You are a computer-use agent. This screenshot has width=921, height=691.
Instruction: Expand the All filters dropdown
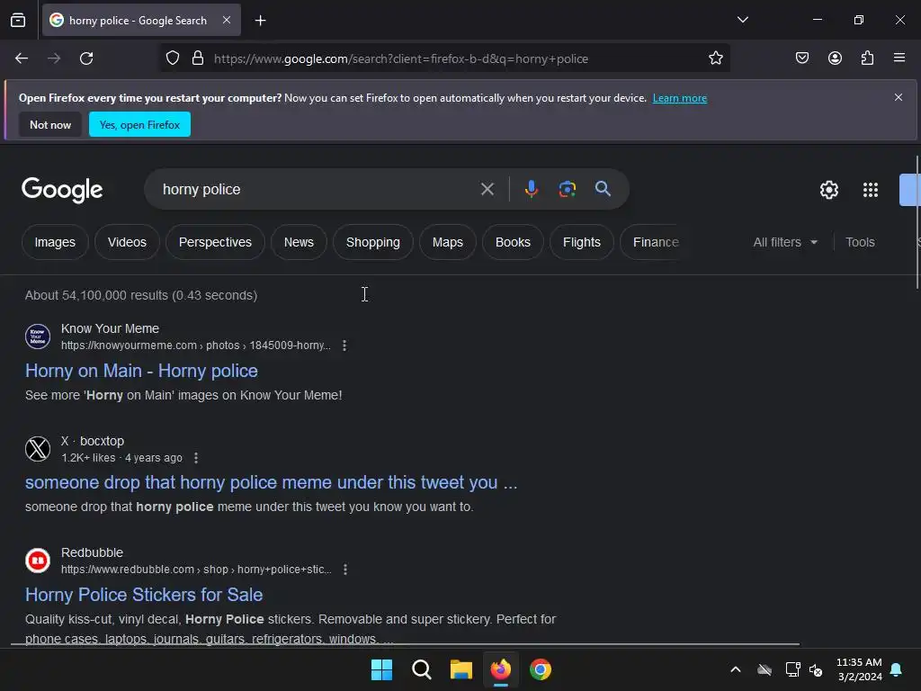point(785,242)
